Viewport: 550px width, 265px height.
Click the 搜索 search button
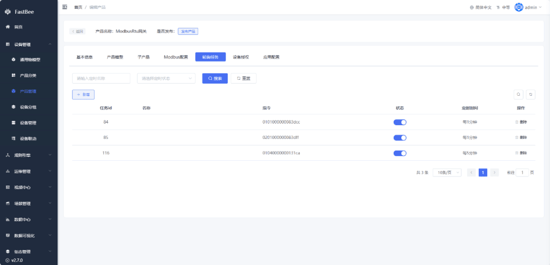click(x=215, y=78)
